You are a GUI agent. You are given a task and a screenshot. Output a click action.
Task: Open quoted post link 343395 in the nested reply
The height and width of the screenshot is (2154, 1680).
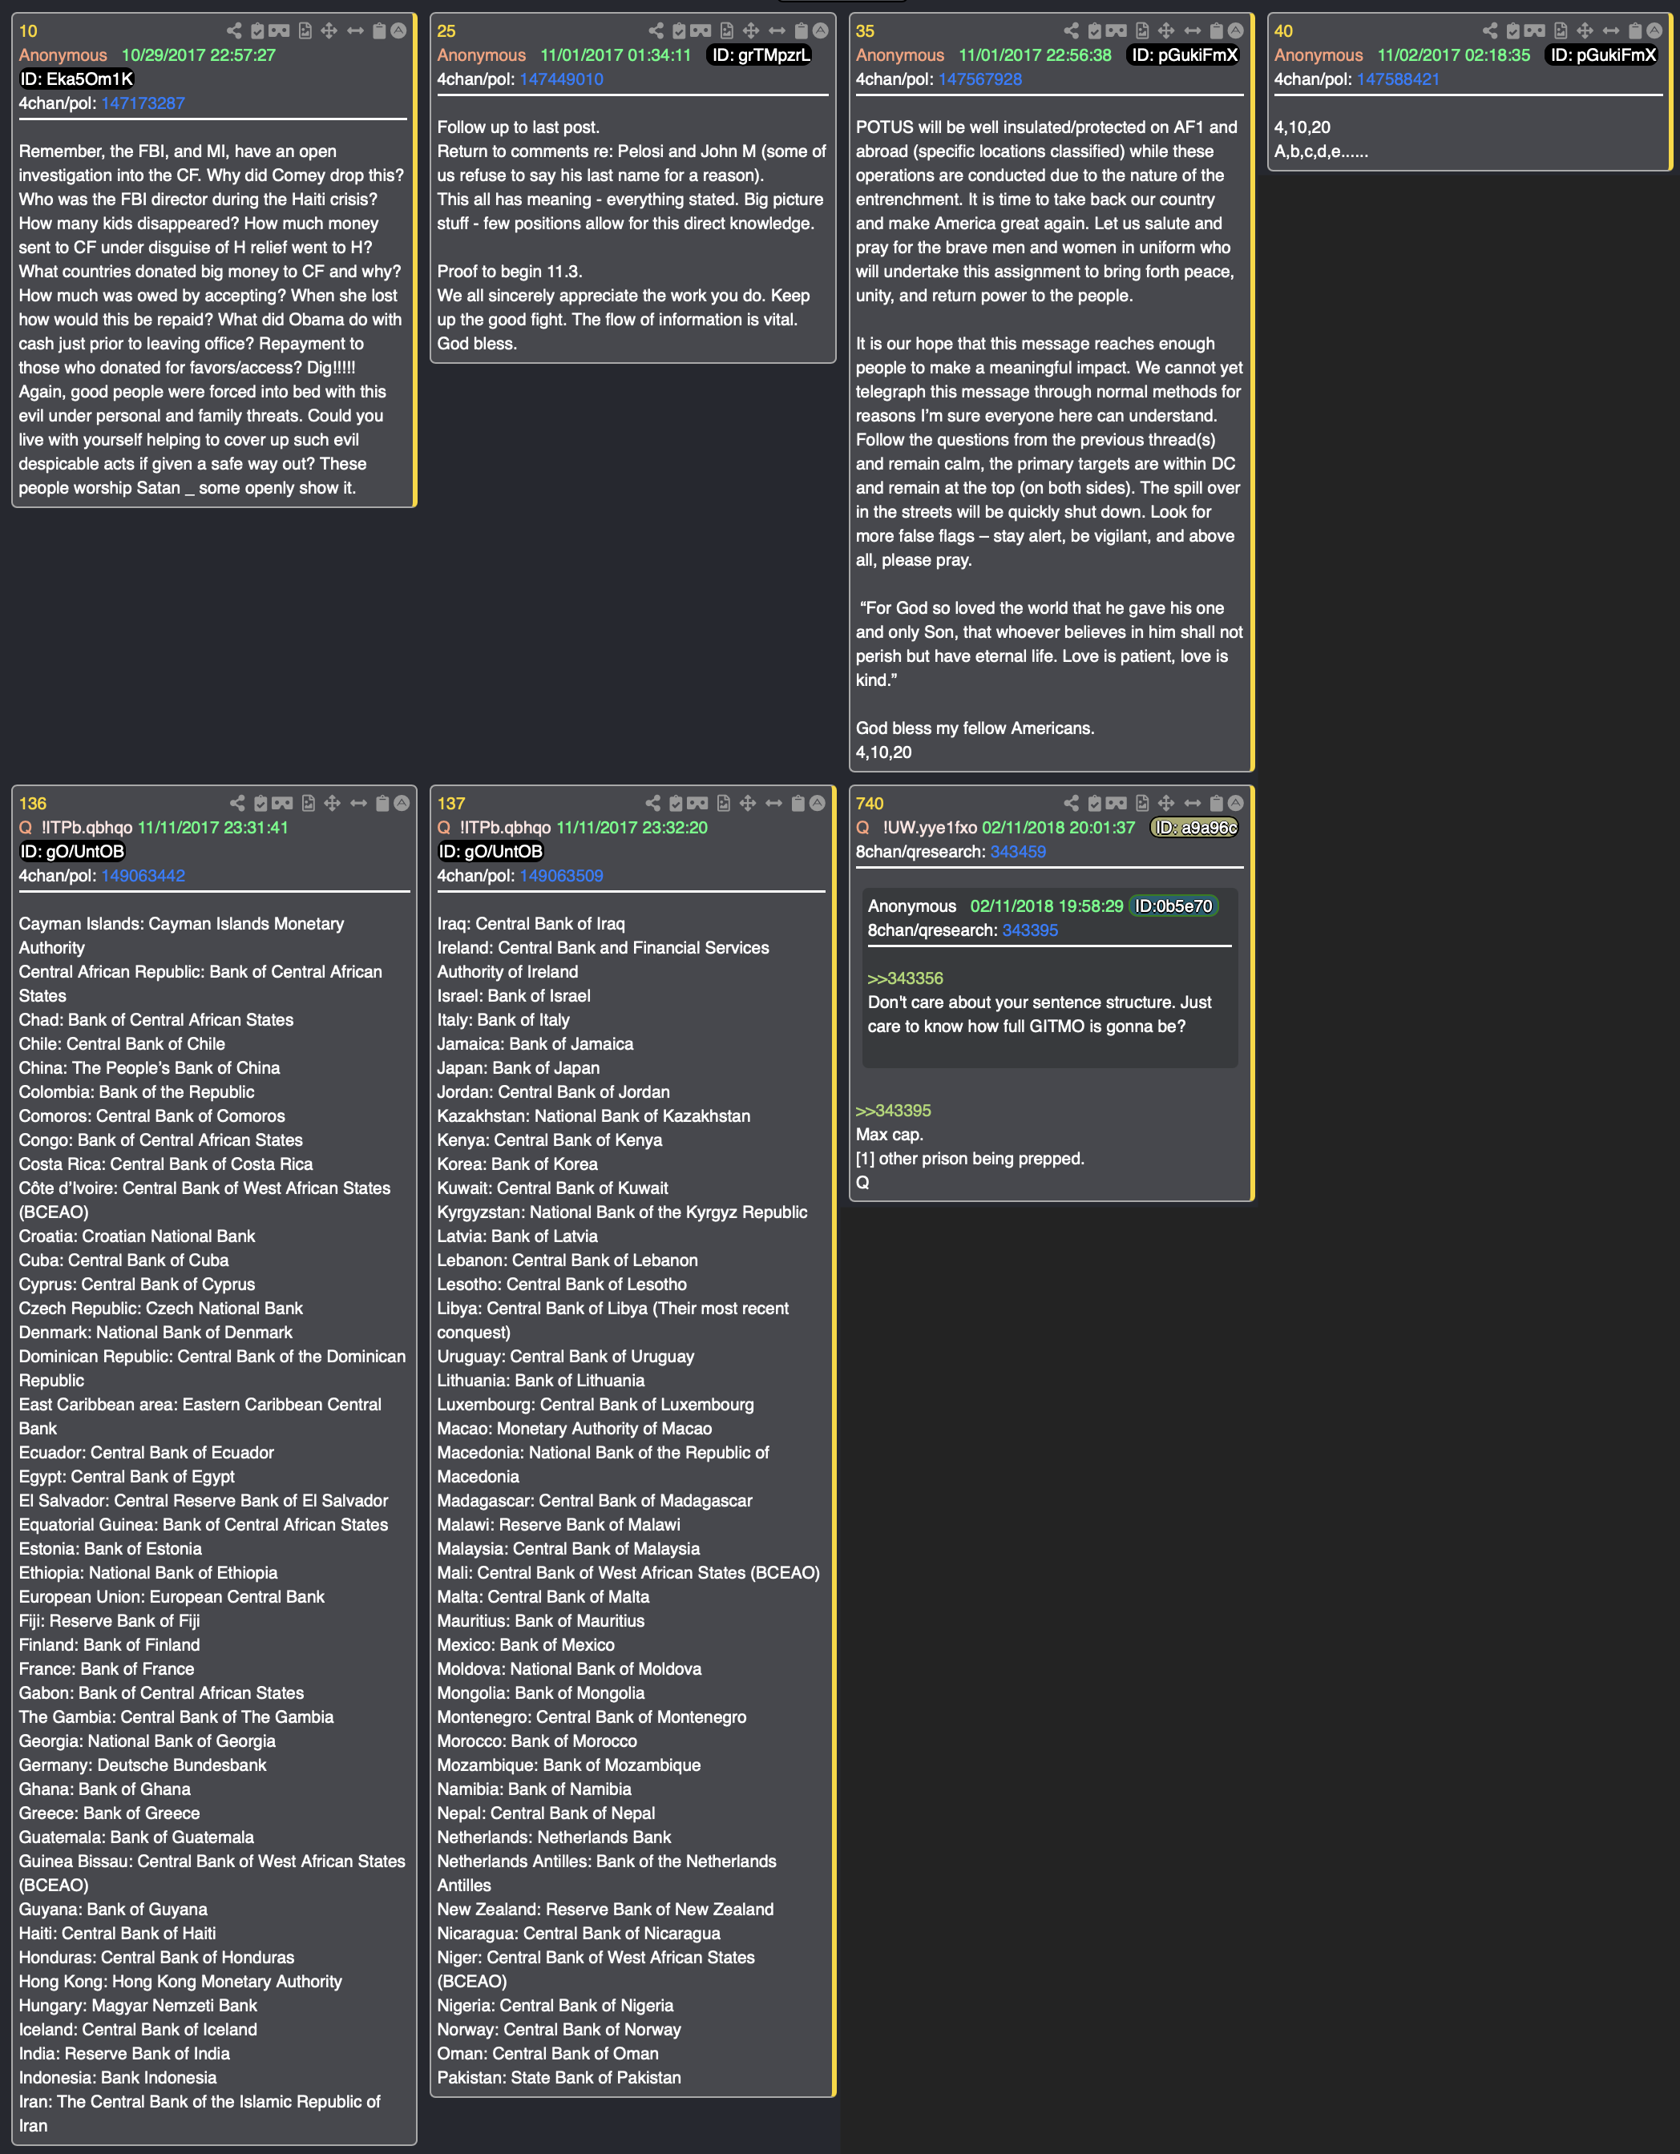[x=1030, y=930]
